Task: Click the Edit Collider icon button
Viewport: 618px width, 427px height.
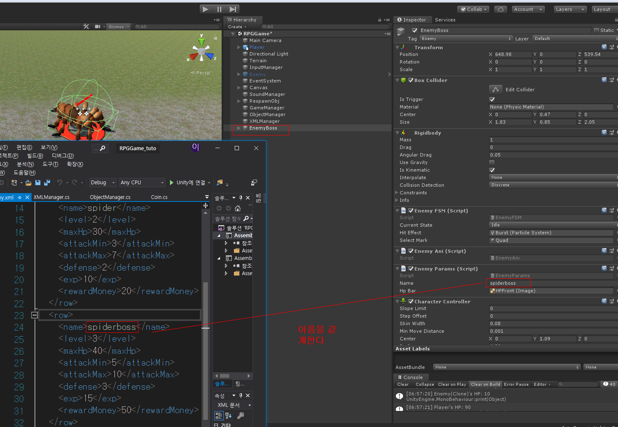Action: click(496, 90)
